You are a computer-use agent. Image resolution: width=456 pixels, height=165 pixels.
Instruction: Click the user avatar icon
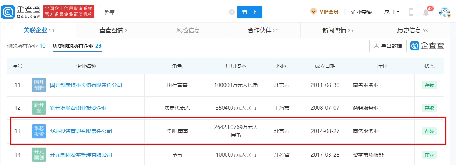coord(445,12)
